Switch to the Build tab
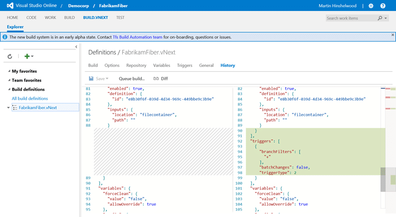 pos(93,65)
